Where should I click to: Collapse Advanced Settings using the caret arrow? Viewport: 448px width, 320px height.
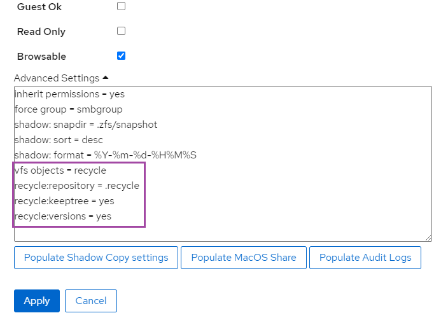pos(106,78)
